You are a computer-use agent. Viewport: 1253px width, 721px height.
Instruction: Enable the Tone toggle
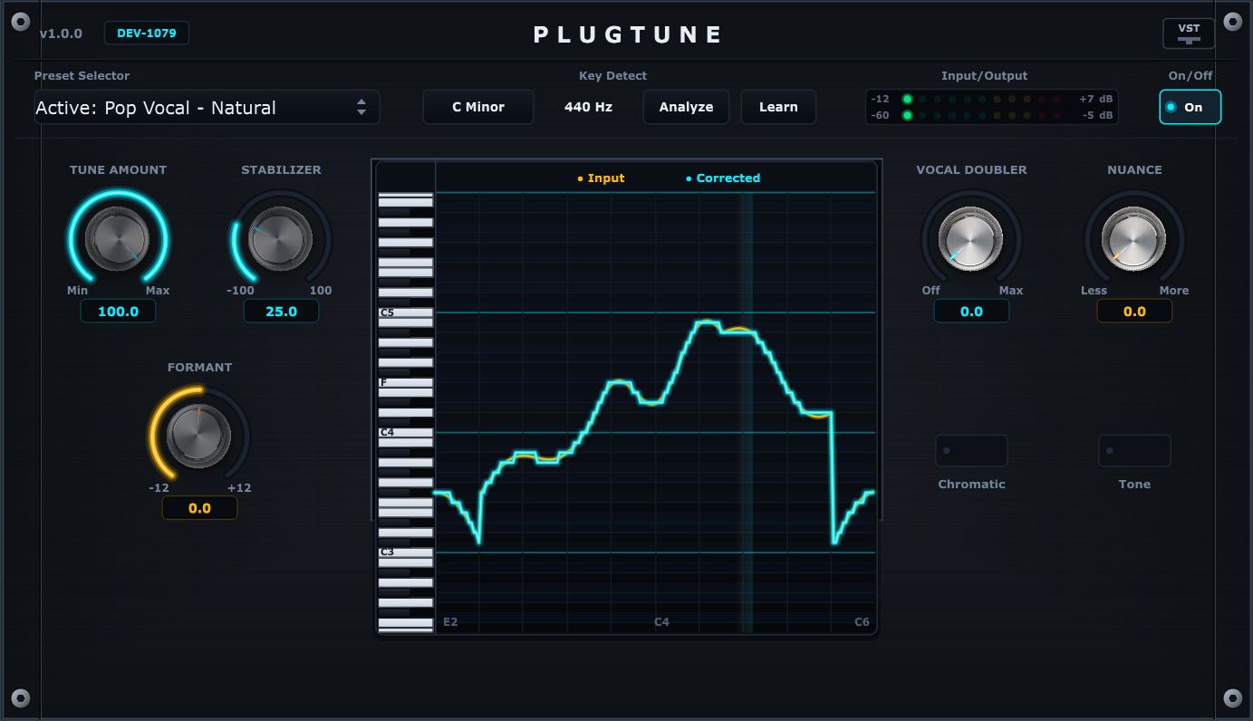click(x=1134, y=450)
